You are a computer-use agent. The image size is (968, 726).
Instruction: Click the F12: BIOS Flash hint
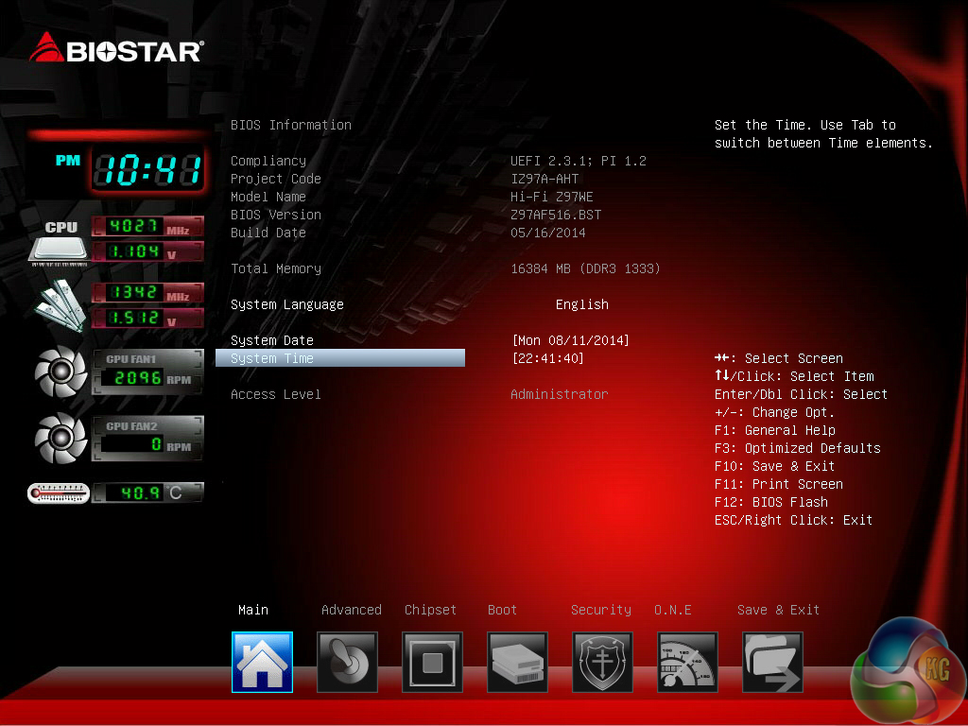(771, 501)
